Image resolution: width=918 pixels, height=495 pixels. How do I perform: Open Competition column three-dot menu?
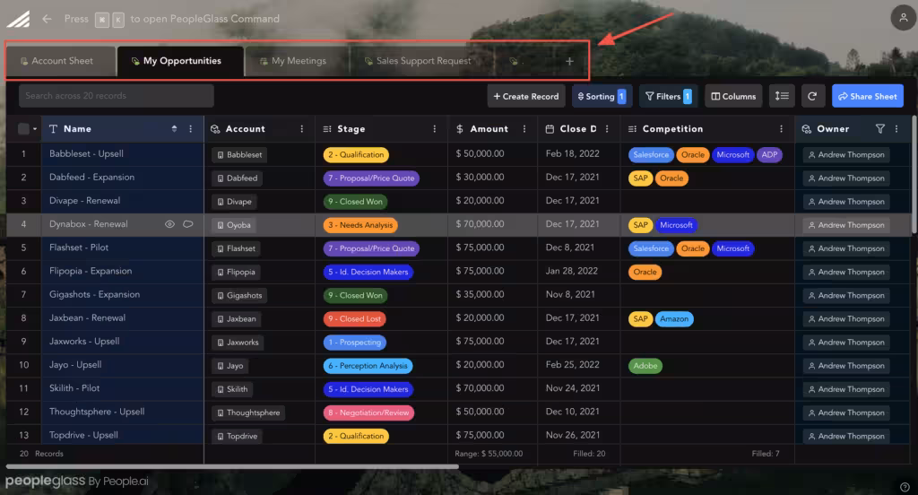[x=781, y=129]
